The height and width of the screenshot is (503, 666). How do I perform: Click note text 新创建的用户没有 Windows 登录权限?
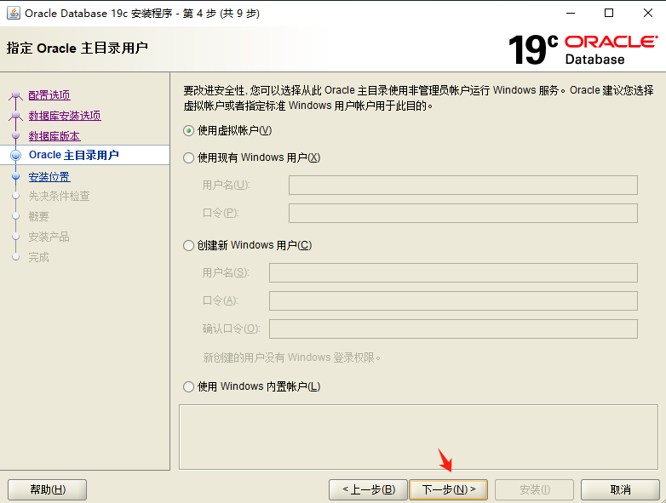[x=291, y=357]
